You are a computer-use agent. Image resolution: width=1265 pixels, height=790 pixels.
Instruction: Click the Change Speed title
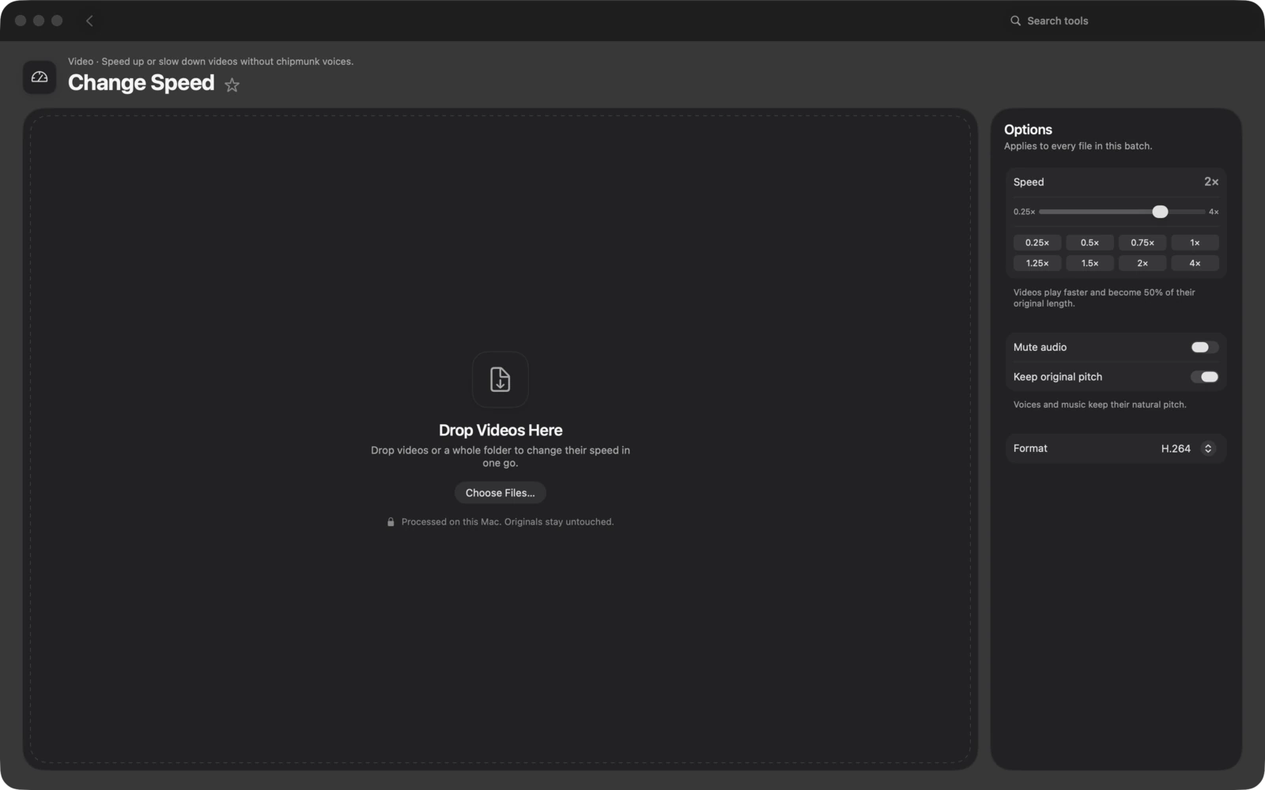pyautogui.click(x=141, y=83)
